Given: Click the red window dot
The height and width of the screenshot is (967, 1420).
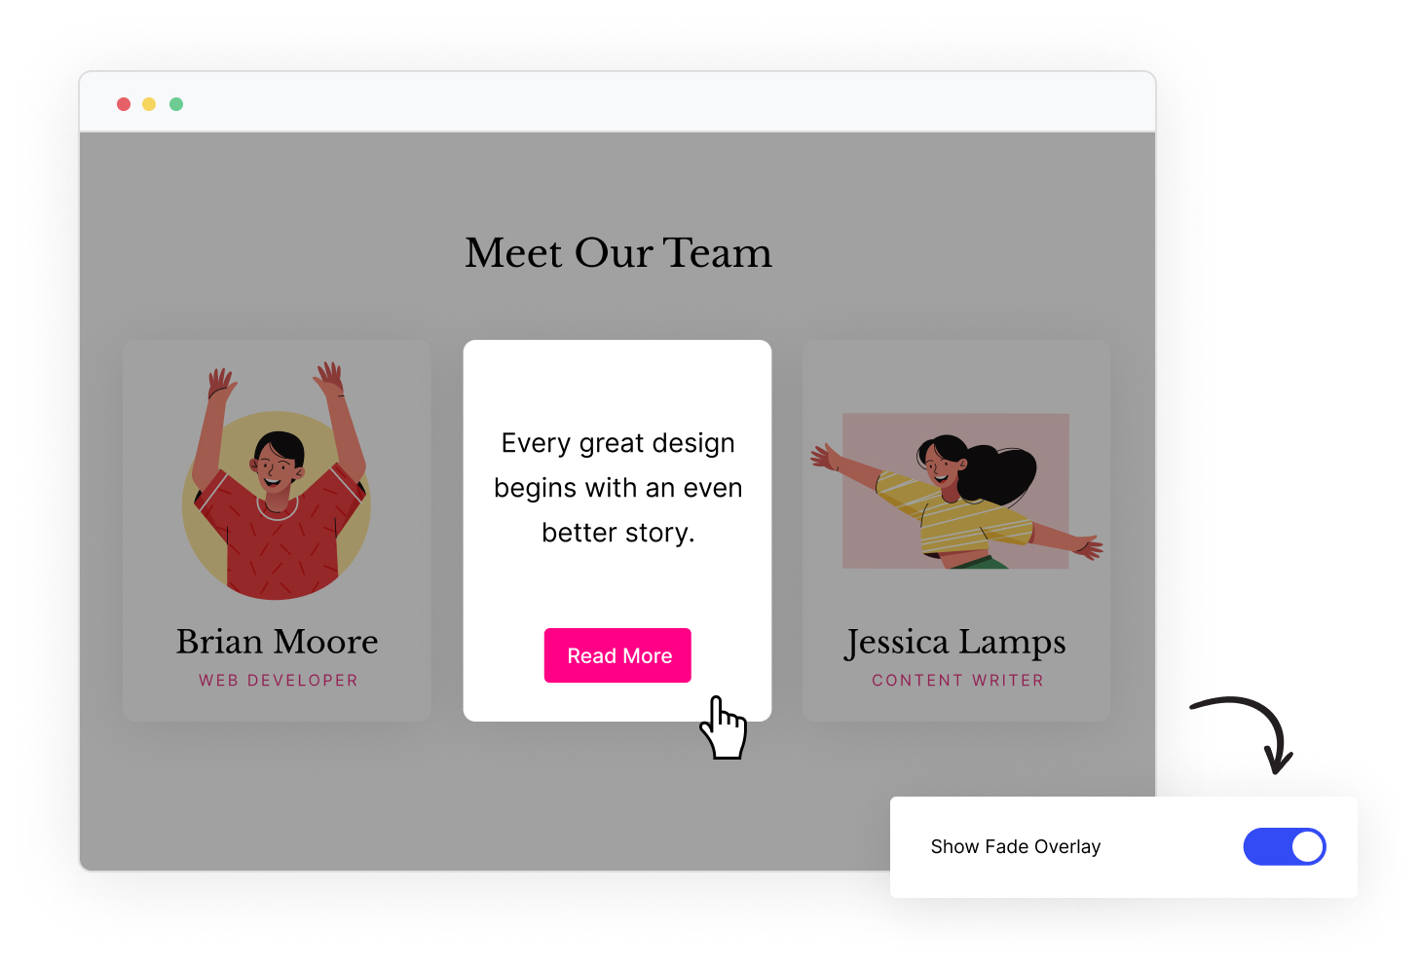Looking at the screenshot, I should pos(124,104).
